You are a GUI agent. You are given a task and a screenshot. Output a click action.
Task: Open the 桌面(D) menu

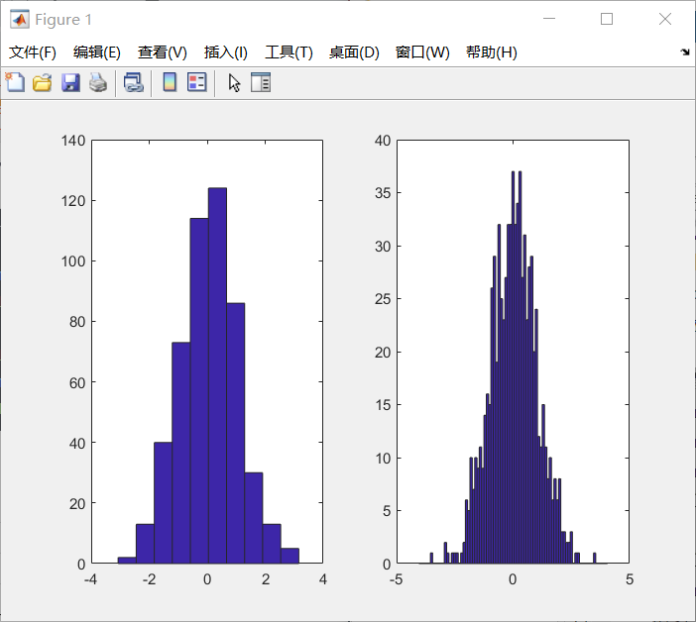[354, 52]
